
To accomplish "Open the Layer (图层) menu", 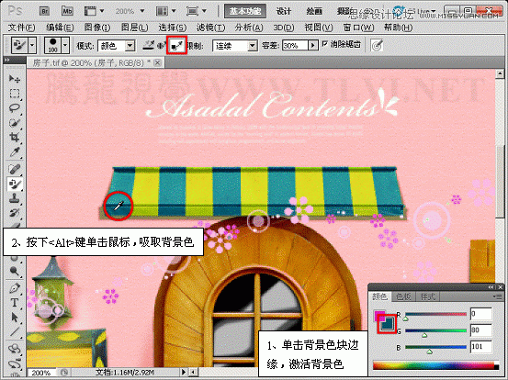I will tap(134, 28).
